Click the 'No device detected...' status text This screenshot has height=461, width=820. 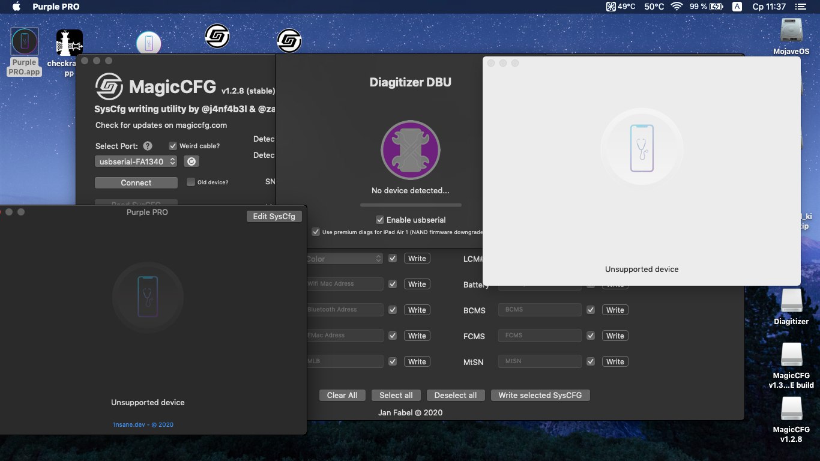coord(411,191)
